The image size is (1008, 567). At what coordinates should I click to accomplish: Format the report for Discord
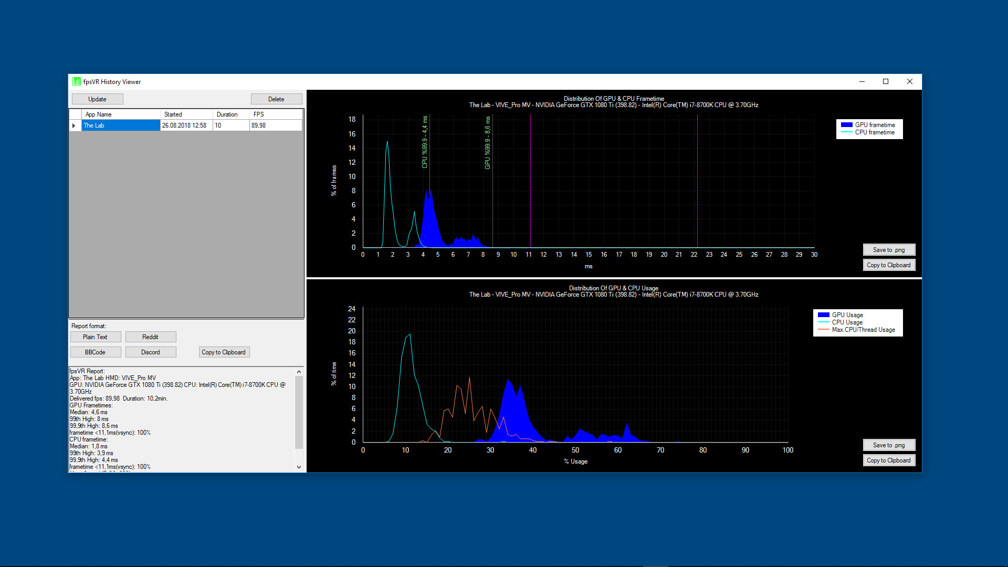pos(151,352)
